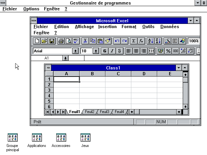Open Program Manager's Options menu
The image size is (207, 155).
(31, 9)
